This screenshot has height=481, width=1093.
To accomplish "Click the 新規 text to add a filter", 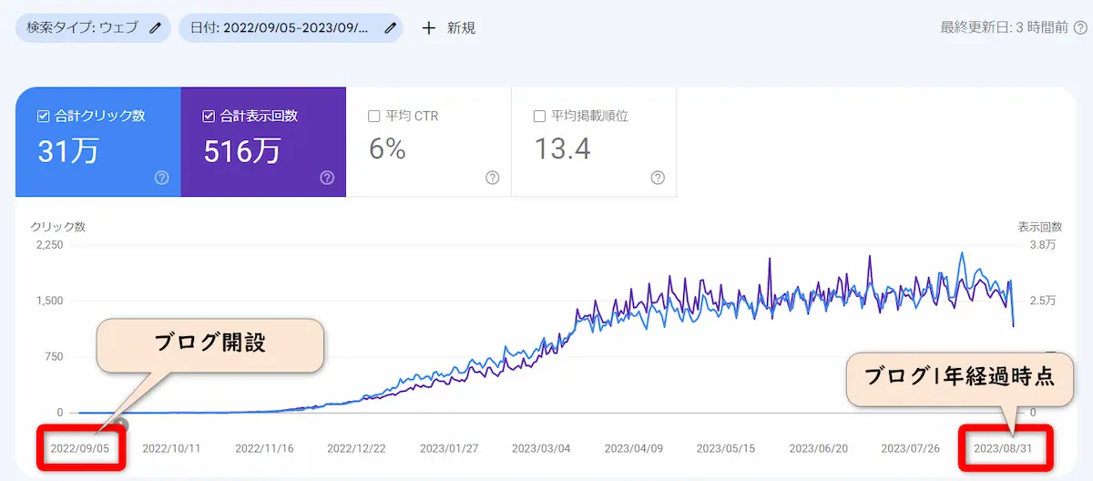I will coord(461,28).
